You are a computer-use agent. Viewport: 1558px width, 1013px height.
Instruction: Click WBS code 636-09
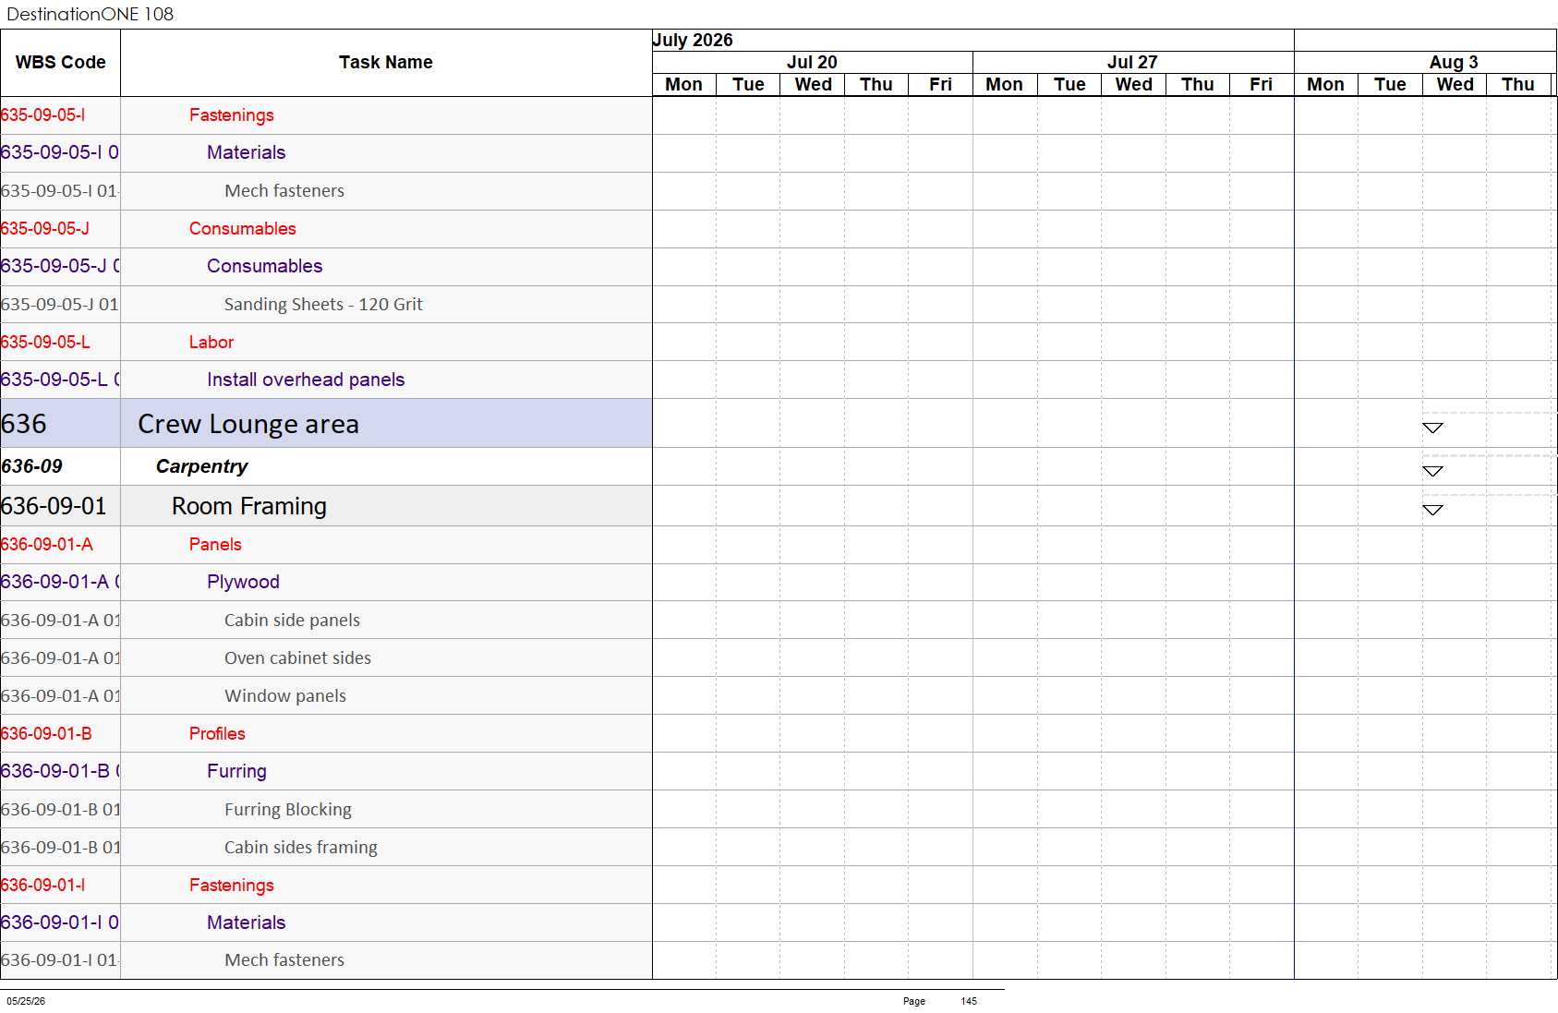(32, 466)
